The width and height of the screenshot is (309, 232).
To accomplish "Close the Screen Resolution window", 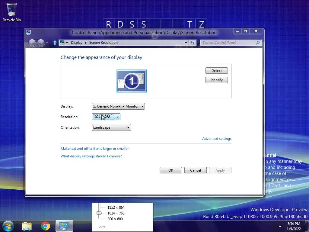I will coord(256,31).
